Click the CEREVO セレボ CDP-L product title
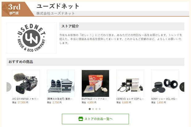 (x=130, y=99)
